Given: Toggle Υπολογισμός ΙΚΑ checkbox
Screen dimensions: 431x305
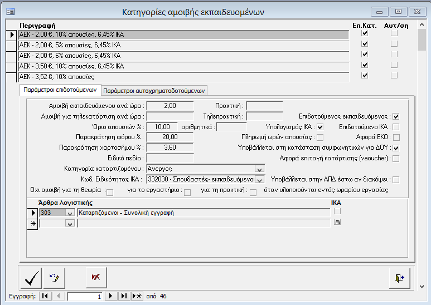Looking at the screenshot, I should pos(320,127).
